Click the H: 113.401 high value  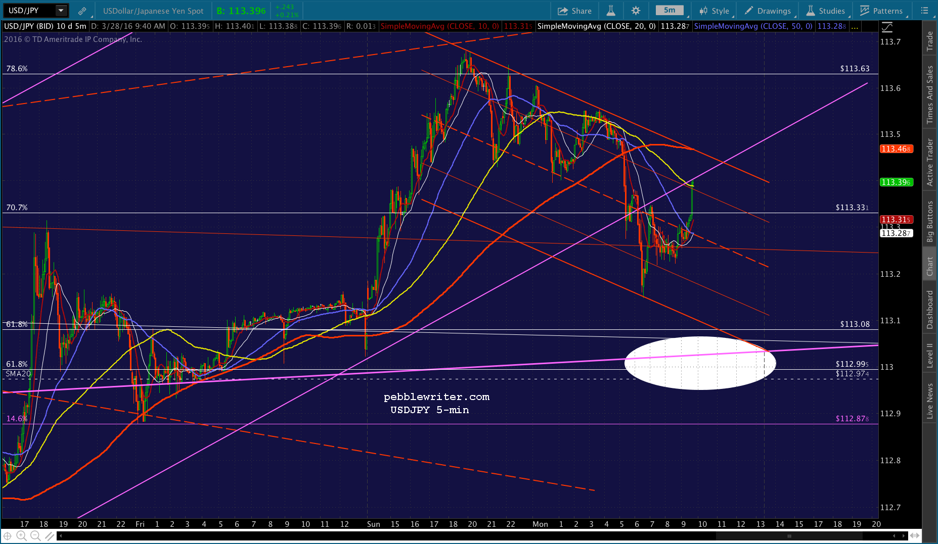click(235, 26)
